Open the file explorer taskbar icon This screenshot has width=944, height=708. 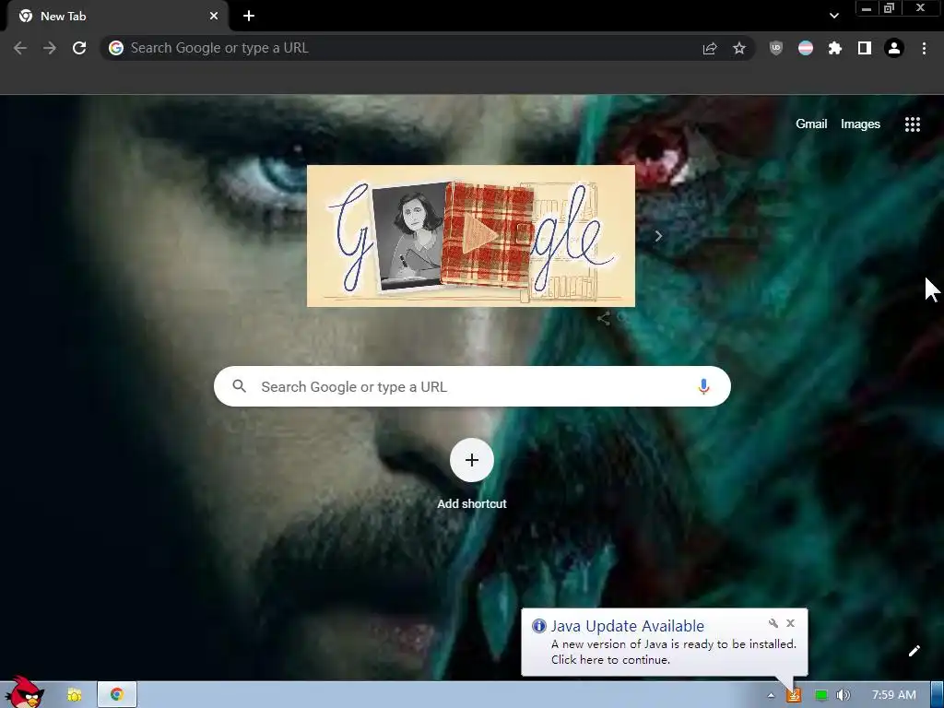click(74, 695)
